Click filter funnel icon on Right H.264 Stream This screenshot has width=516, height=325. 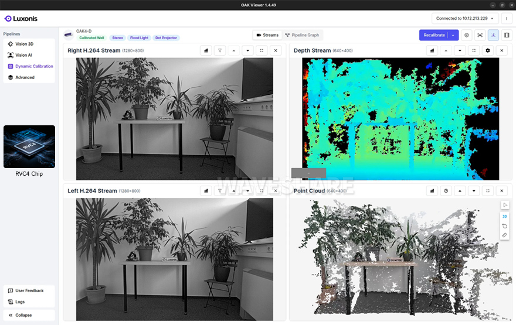pyautogui.click(x=220, y=50)
